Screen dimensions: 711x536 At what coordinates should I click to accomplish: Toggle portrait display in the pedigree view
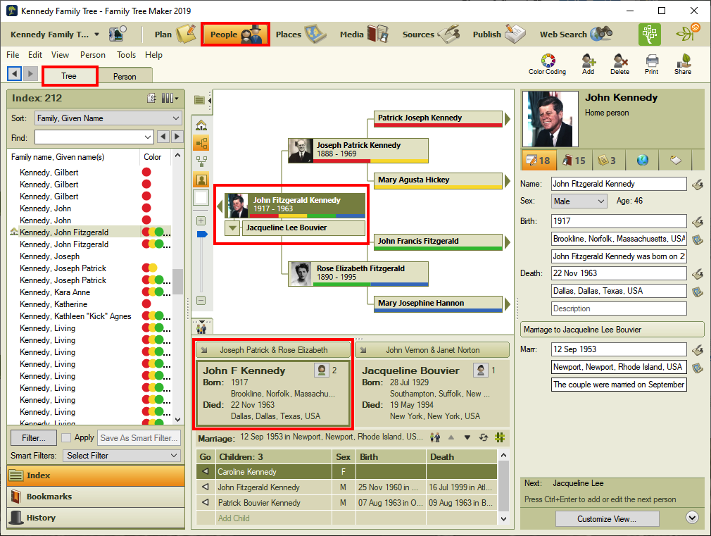[x=201, y=180]
